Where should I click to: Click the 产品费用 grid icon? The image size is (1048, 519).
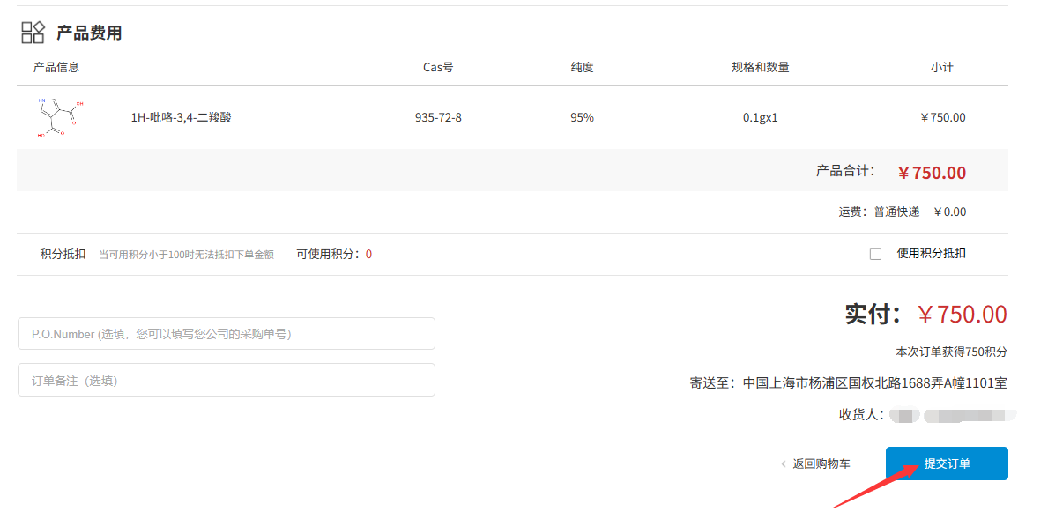tap(33, 33)
